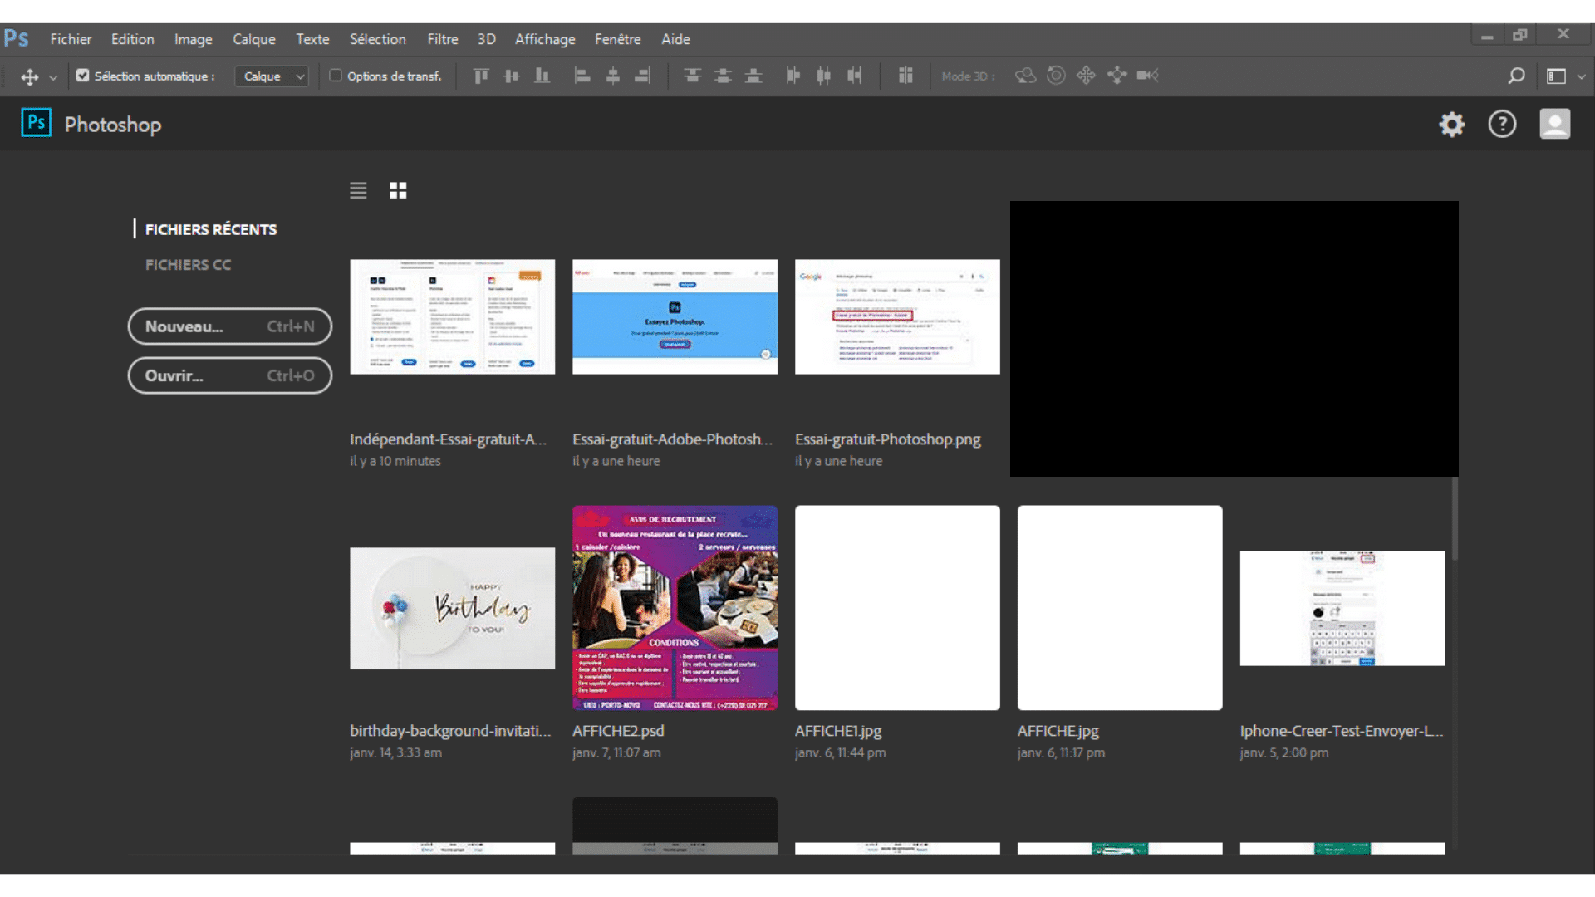Enable Options de transf. checkbox
The width and height of the screenshot is (1595, 897).
pyautogui.click(x=336, y=76)
